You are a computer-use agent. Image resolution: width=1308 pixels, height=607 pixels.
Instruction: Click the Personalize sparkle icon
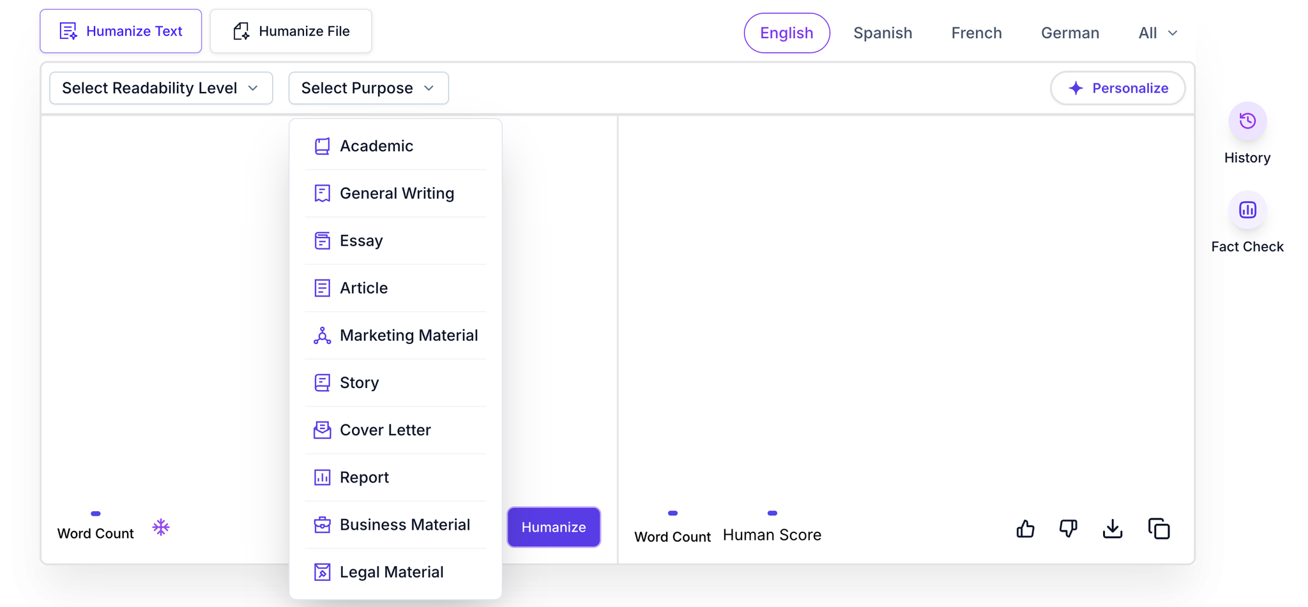pyautogui.click(x=1076, y=88)
